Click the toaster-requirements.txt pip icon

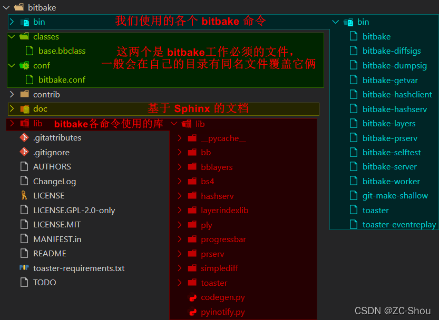(24, 268)
